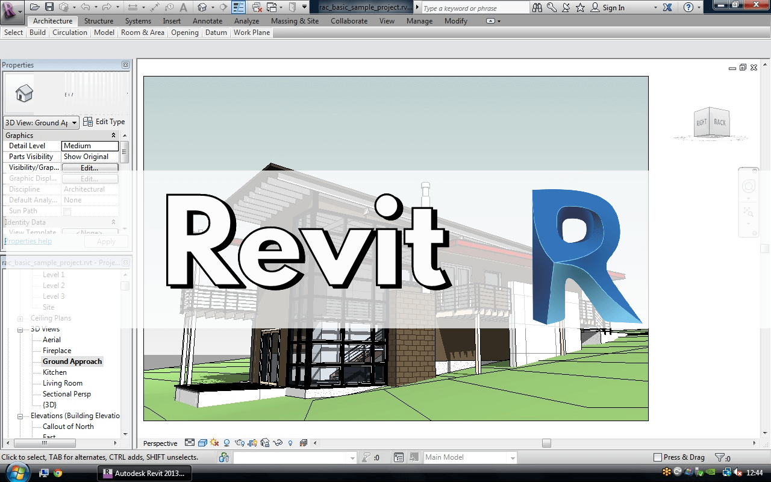
Task: Switch to the Annotate ribbon tab
Action: click(x=207, y=20)
